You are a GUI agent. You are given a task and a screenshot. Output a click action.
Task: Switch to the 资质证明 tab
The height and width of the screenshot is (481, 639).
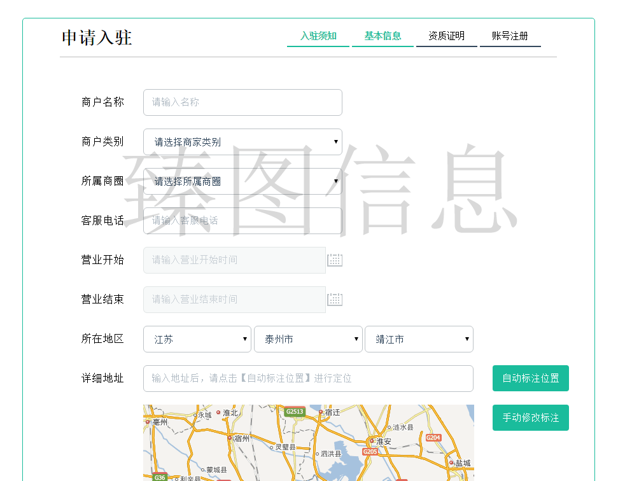point(447,36)
